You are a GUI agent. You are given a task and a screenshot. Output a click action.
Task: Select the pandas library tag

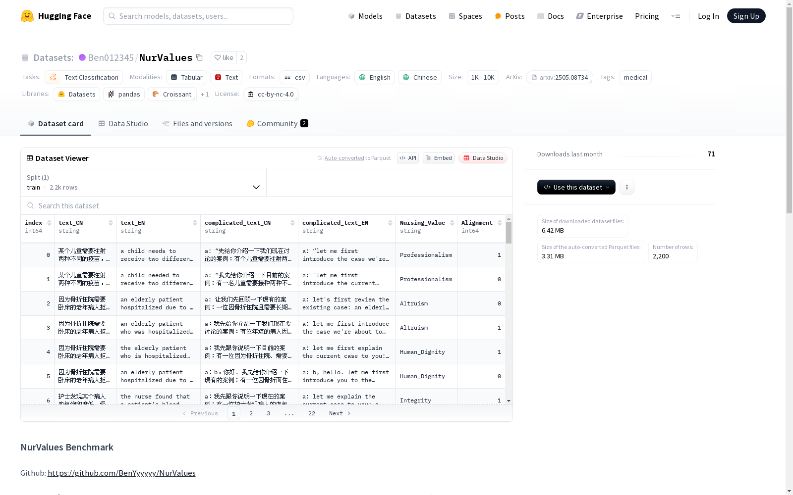(x=124, y=94)
